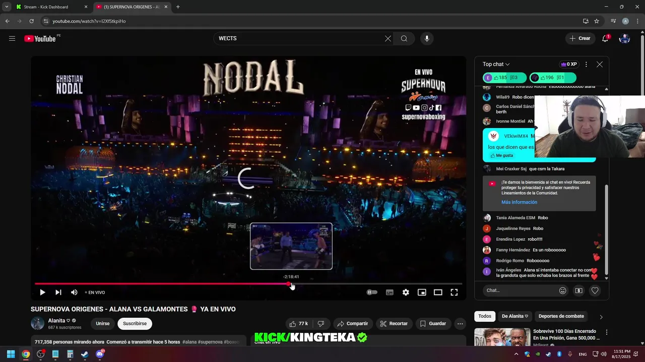The width and height of the screenshot is (645, 362).
Task: Mute the player volume
Action: click(74, 292)
